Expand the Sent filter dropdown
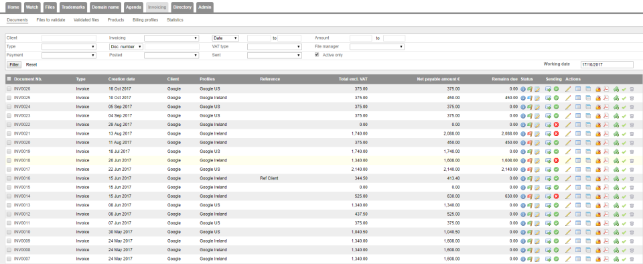Screen dimensions: 643x264 click(275, 56)
